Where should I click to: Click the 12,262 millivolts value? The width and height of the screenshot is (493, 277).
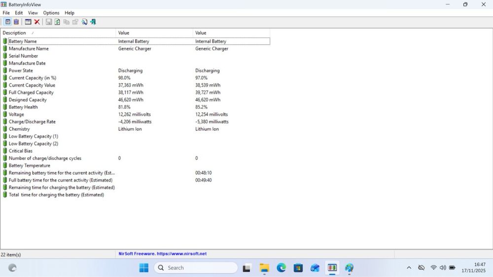tap(135, 115)
